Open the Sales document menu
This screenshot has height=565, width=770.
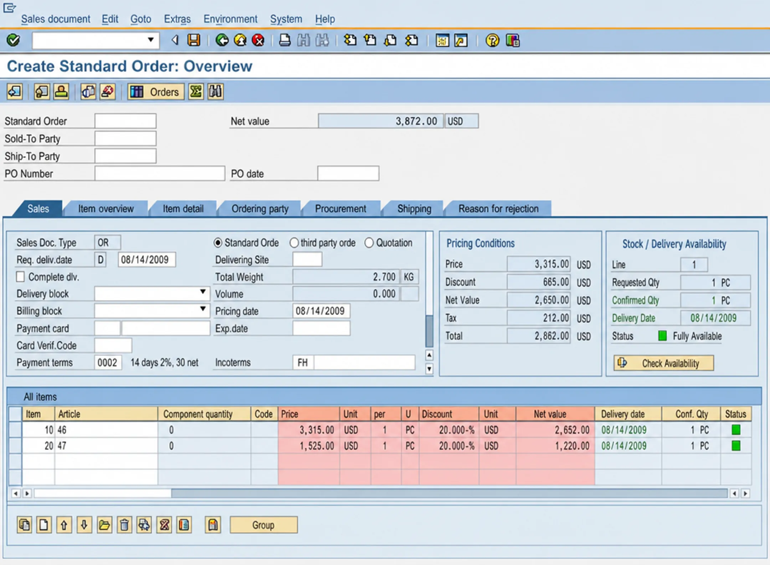point(56,19)
